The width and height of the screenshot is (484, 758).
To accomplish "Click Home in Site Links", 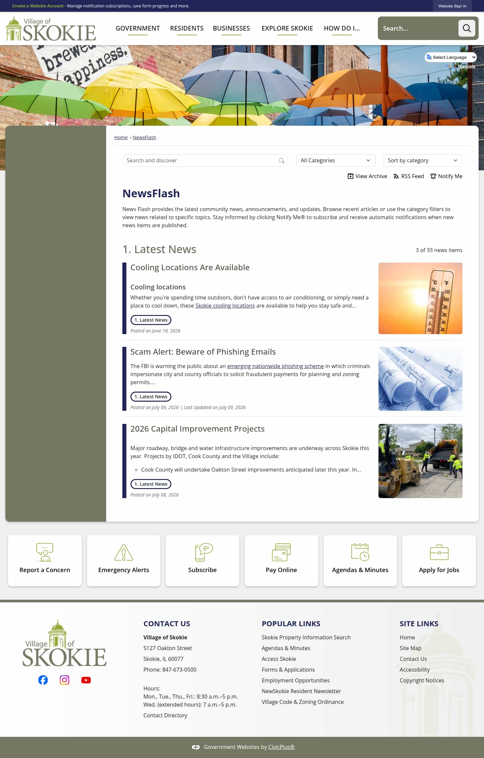I will [407, 637].
